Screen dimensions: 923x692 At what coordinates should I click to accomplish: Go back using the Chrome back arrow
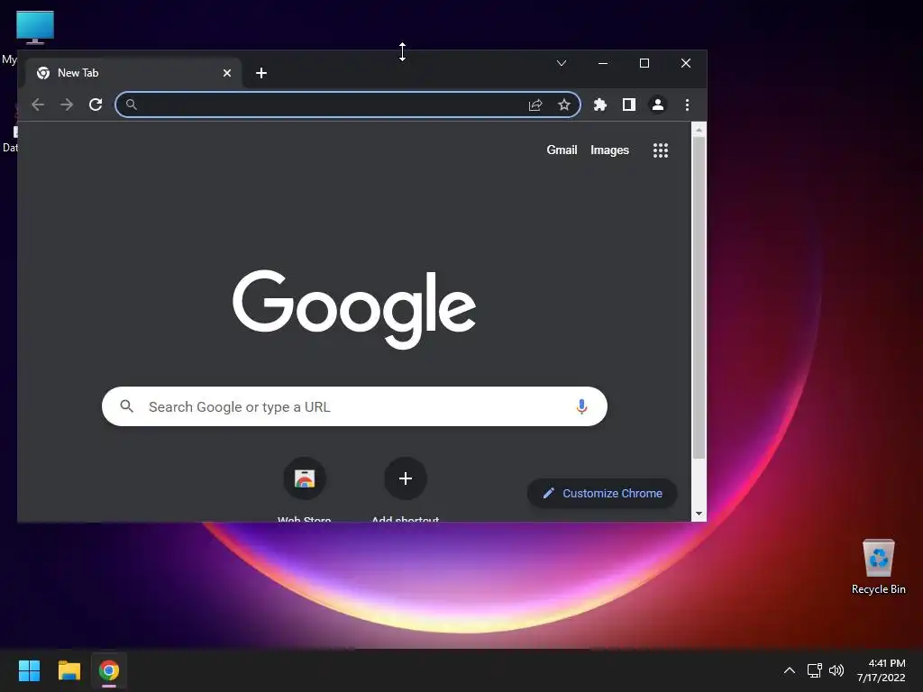[x=38, y=105]
